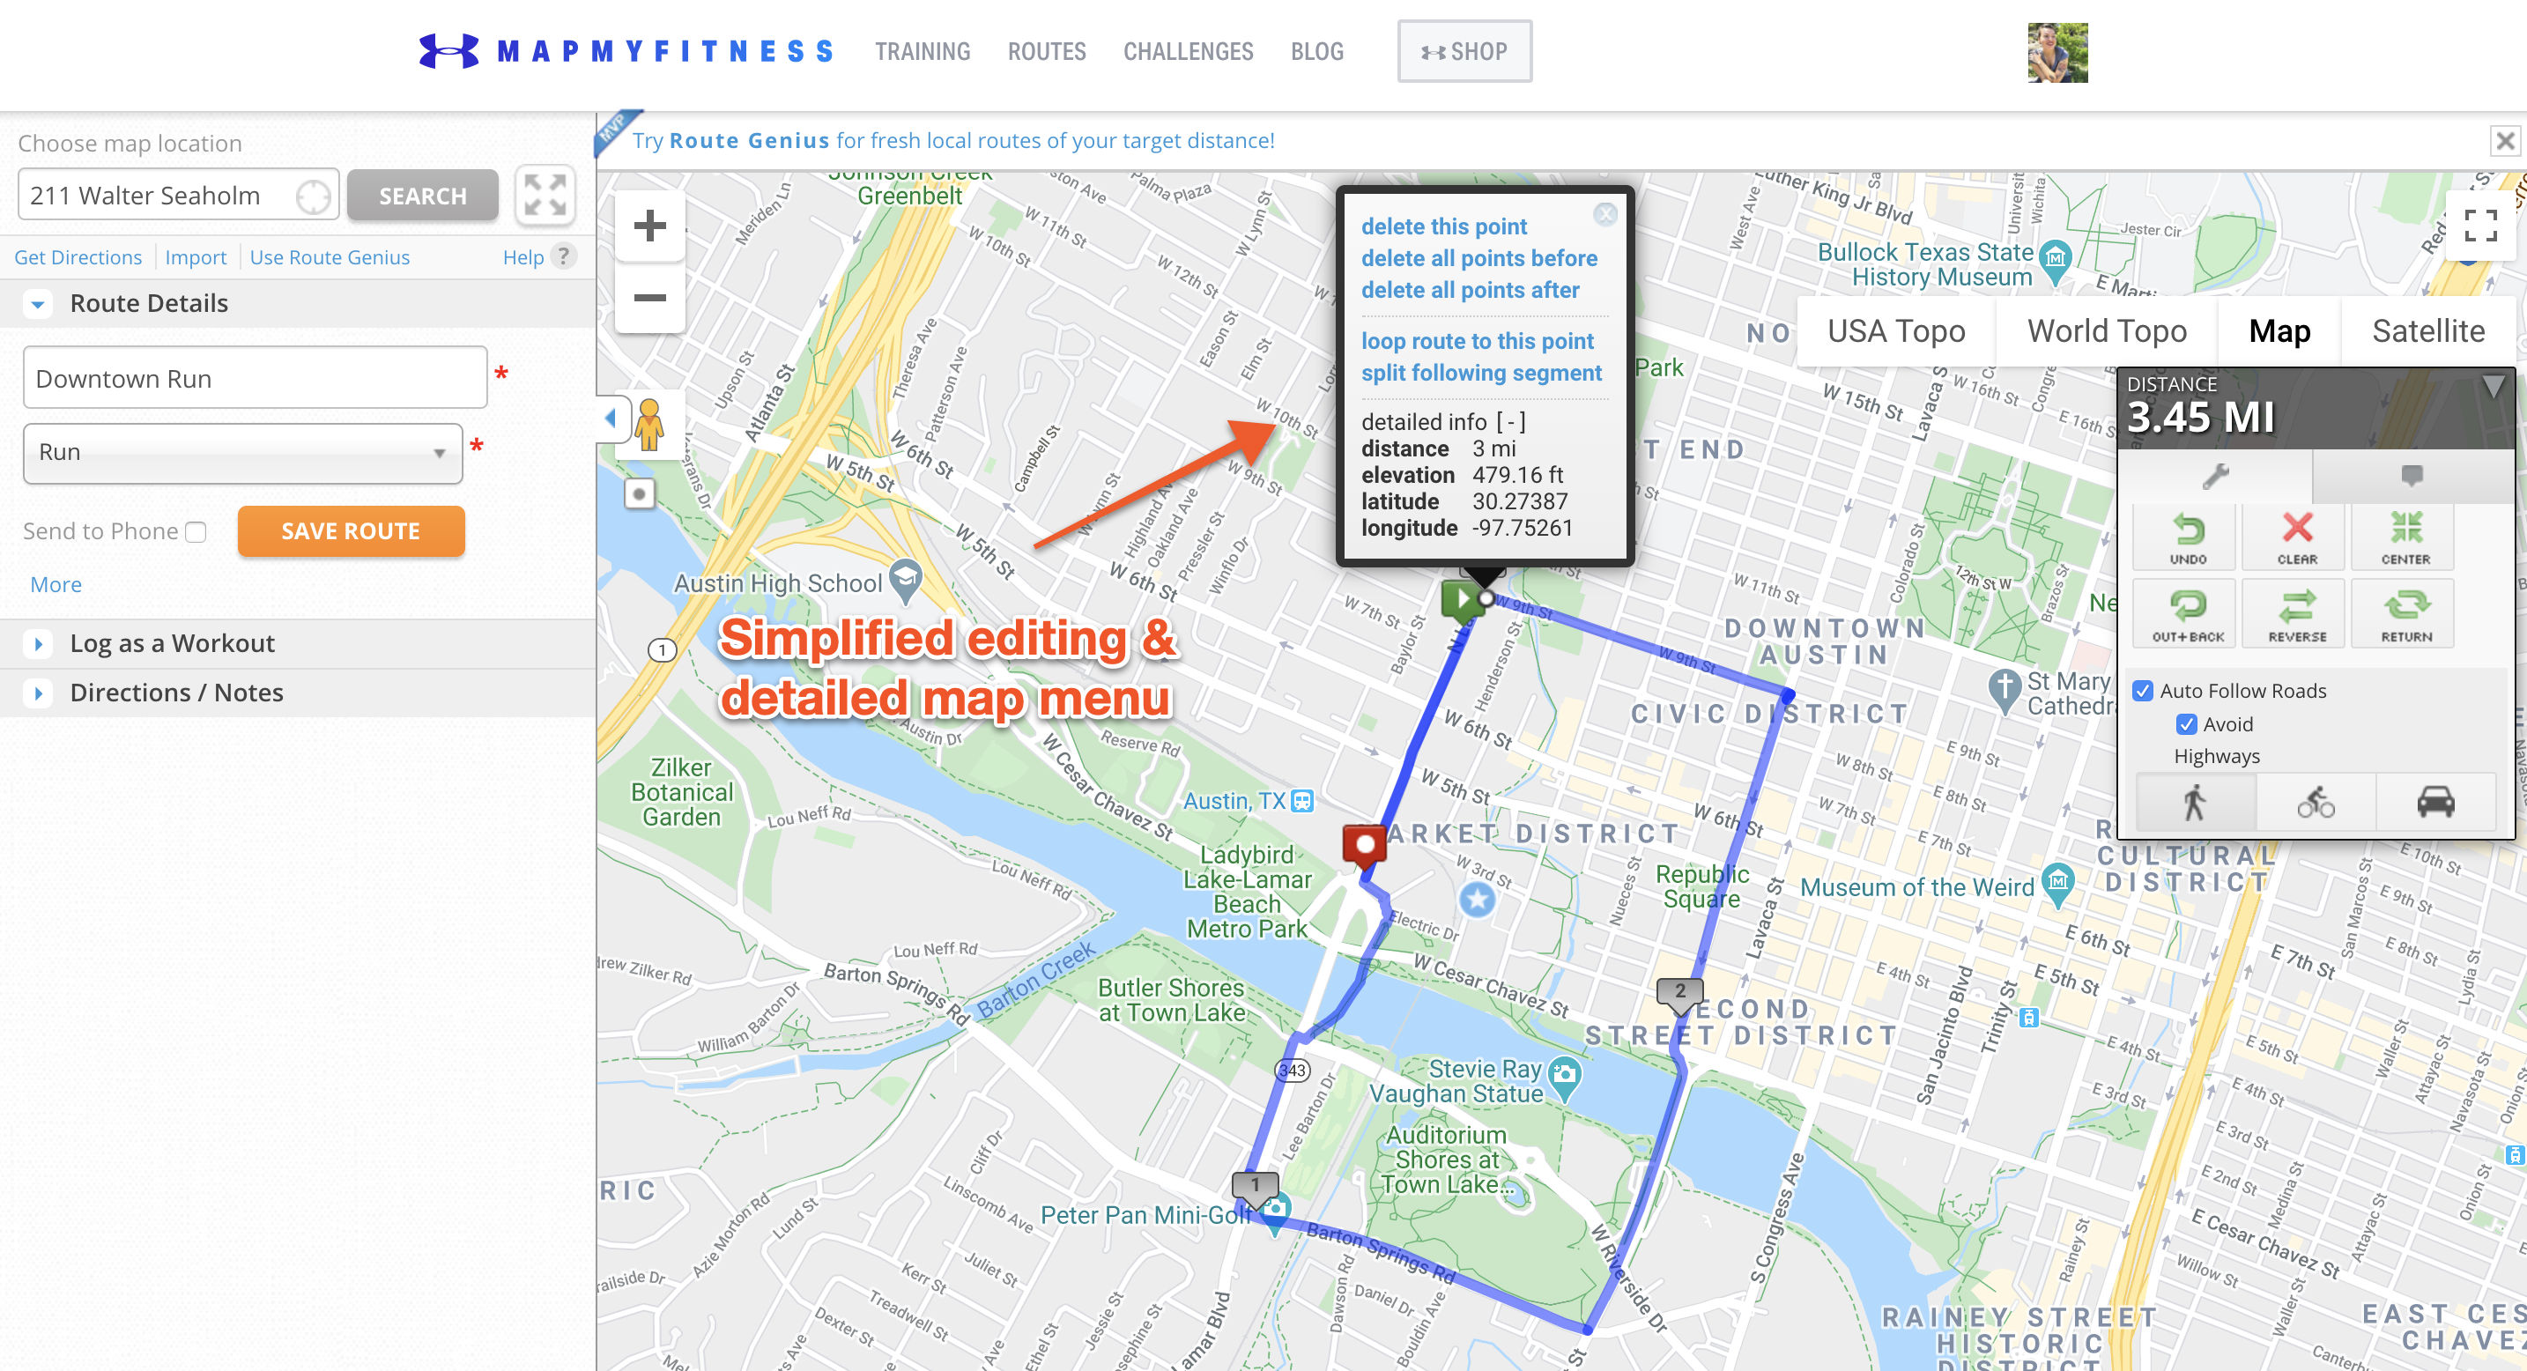Dismiss the Route Genius banner

point(2504,141)
